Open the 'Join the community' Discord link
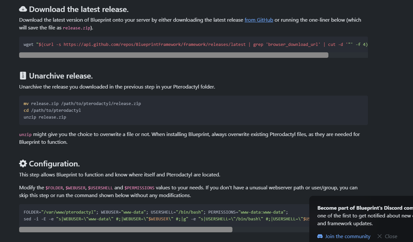 [x=348, y=237]
